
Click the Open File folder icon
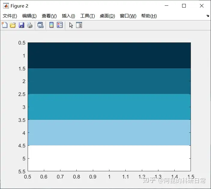click(x=13, y=25)
